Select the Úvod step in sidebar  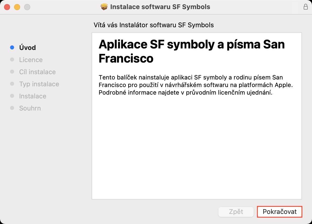coord(27,48)
